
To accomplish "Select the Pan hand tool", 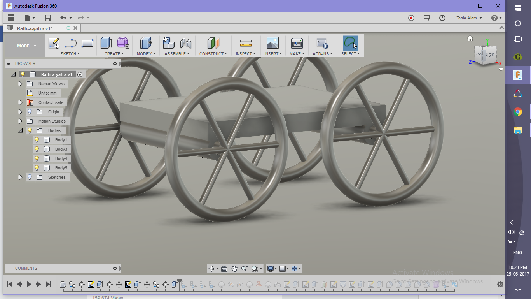I will [234, 269].
